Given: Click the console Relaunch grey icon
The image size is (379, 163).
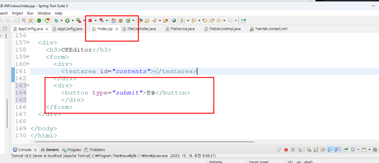Looking at the screenshot, I should (279, 150).
